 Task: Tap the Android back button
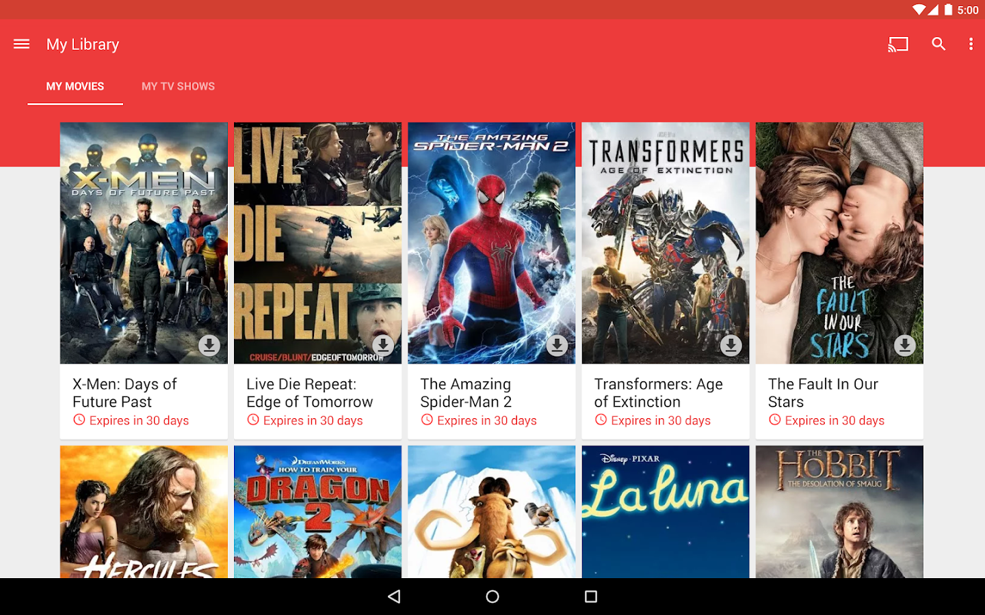coord(394,597)
